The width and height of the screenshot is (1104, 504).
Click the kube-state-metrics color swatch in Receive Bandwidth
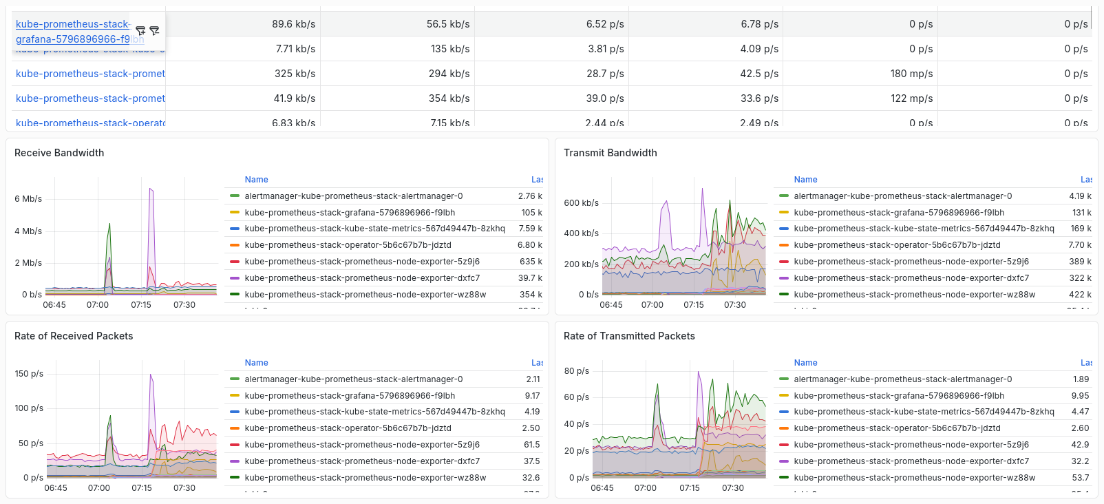235,229
